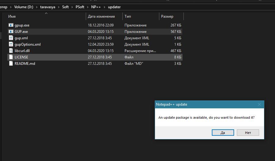The width and height of the screenshot is (275, 161).
Task: Click updater in the address breadcrumb
Action: pos(114,7)
